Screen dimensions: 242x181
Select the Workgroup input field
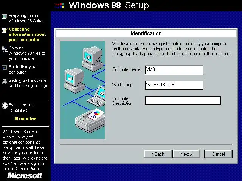pyautogui.click(x=174, y=85)
